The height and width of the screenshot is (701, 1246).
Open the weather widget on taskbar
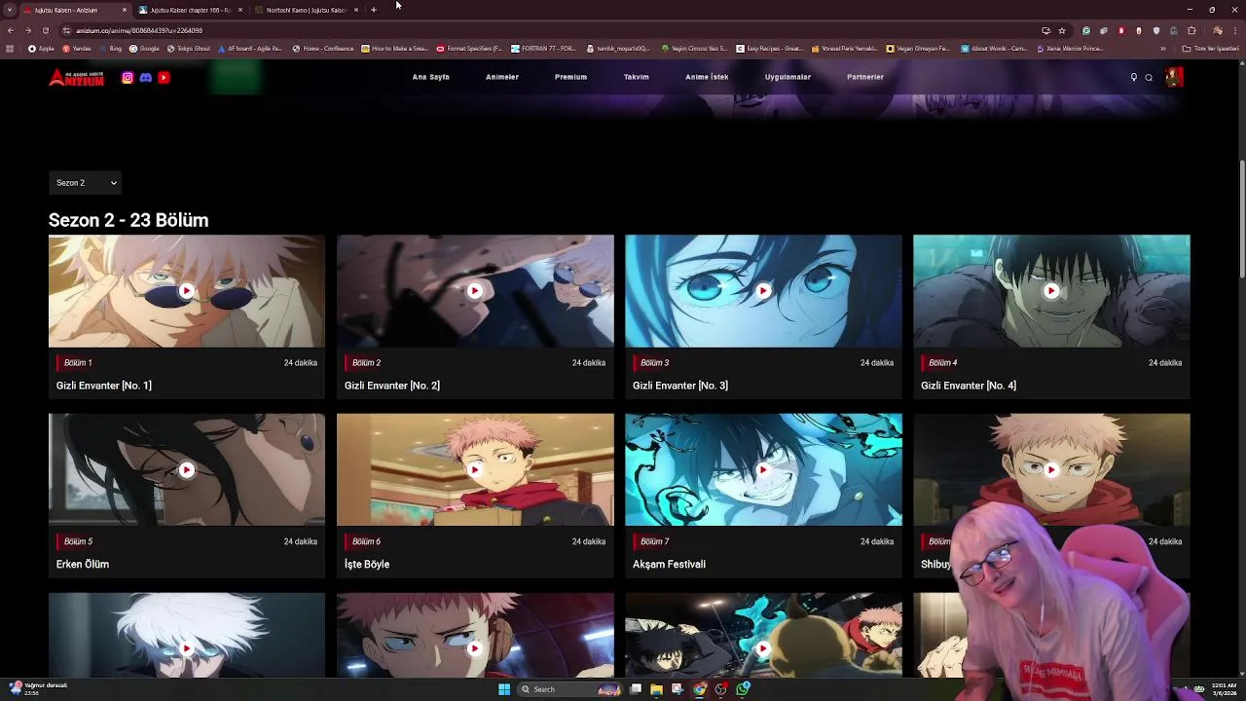(37, 688)
